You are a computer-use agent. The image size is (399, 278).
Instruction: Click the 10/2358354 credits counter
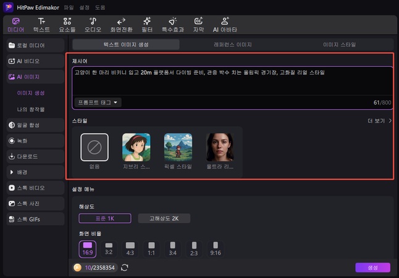pyautogui.click(x=100, y=268)
